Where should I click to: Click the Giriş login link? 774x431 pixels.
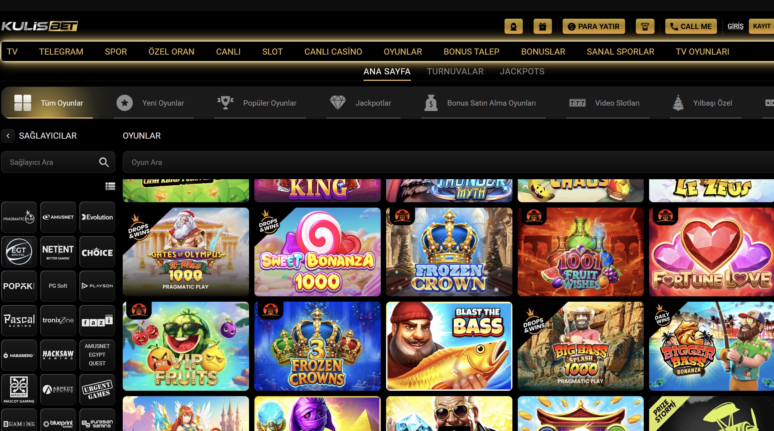(735, 26)
